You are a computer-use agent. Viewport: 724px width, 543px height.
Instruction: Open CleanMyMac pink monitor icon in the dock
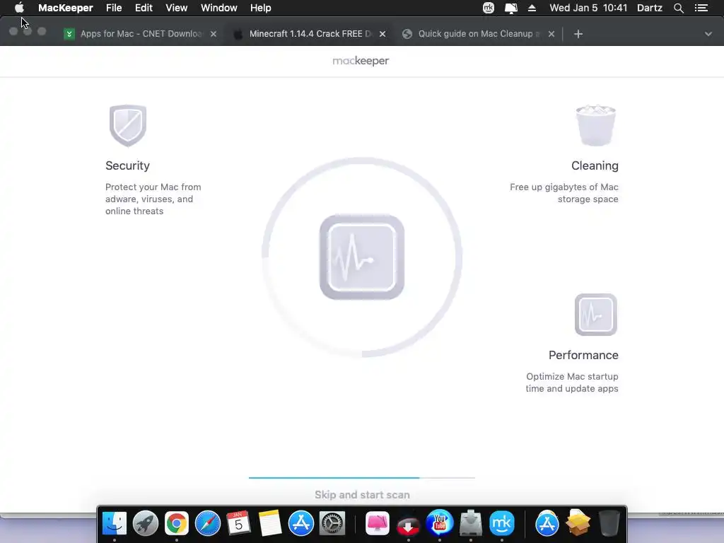click(x=378, y=524)
